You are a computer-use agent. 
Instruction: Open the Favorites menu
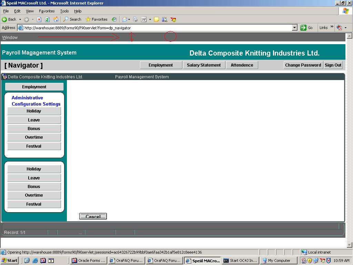[47, 11]
